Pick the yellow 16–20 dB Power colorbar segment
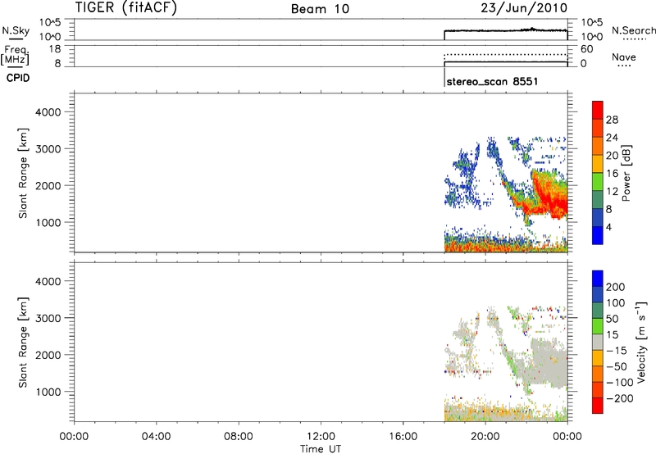The width and height of the screenshot is (656, 454). [x=598, y=164]
